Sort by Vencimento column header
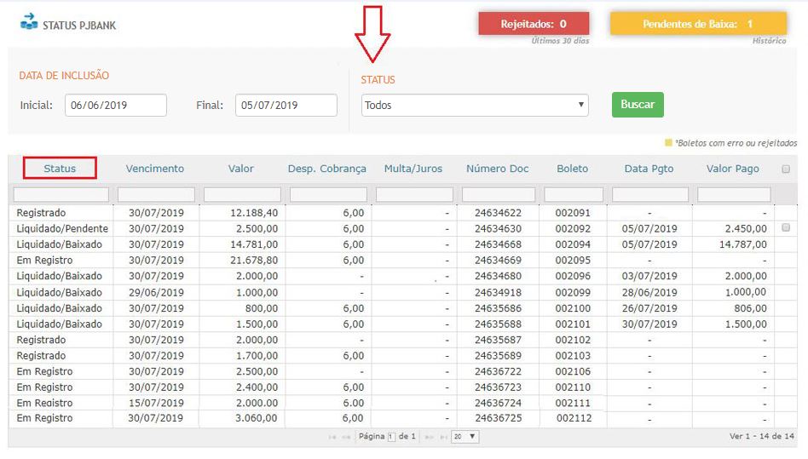The height and width of the screenshot is (459, 808). 155,169
